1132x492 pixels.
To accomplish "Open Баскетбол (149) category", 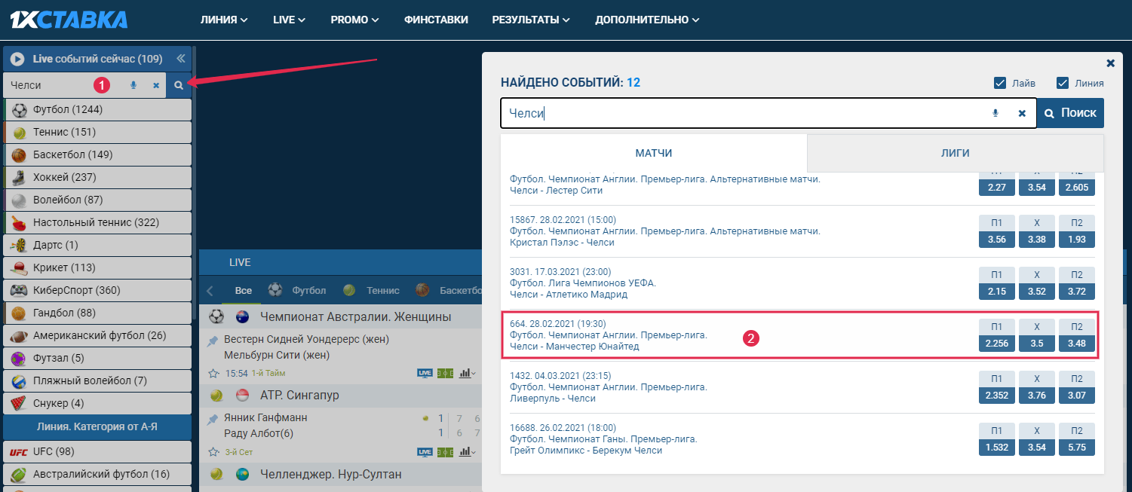I will tap(97, 154).
